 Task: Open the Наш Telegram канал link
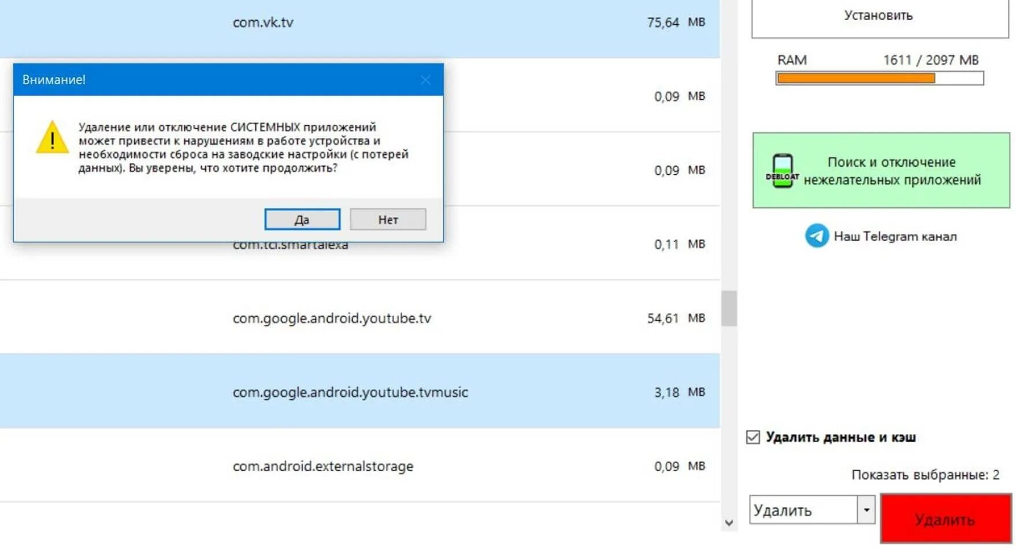[x=895, y=236]
